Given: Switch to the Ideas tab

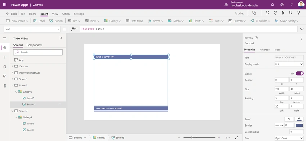Looking at the screenshot, I should 277,50.
